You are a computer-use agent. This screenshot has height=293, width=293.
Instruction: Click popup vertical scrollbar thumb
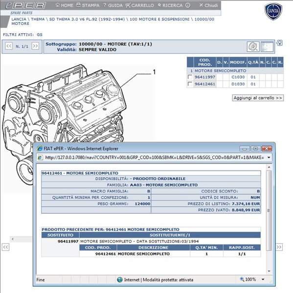(269, 211)
